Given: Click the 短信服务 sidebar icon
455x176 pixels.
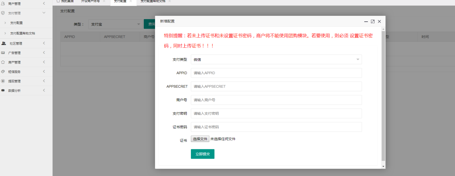Looking at the screenshot, I should click(3, 72).
